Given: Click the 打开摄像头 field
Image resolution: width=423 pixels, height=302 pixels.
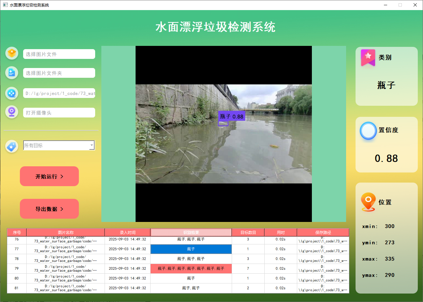Looking at the screenshot, I should pyautogui.click(x=59, y=113).
